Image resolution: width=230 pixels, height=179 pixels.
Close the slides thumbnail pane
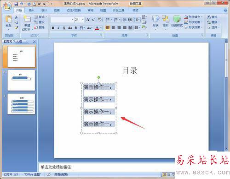pos(34,42)
